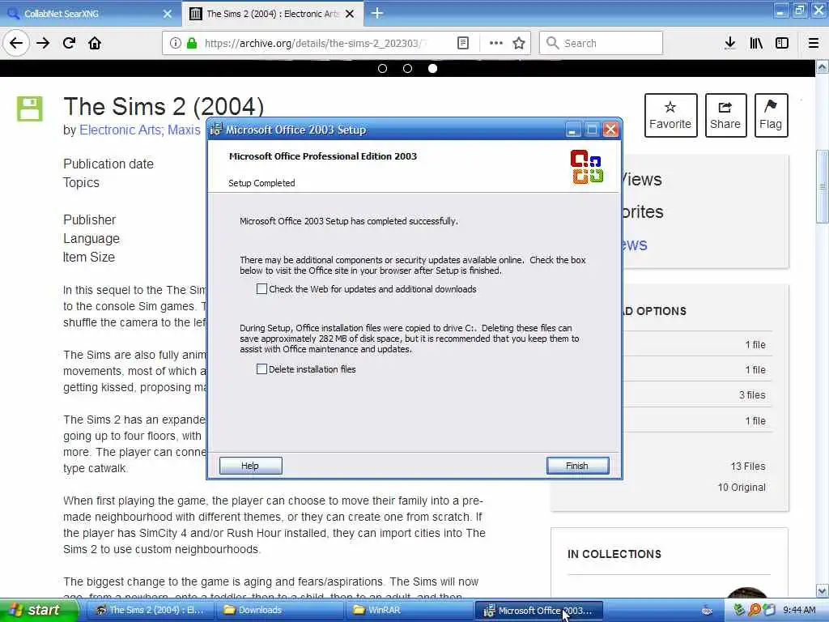Close the CollabNet SearXNG tab
Image resolution: width=829 pixels, height=622 pixels.
click(168, 14)
